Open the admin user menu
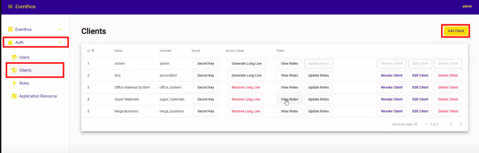The image size is (479, 153). [467, 6]
